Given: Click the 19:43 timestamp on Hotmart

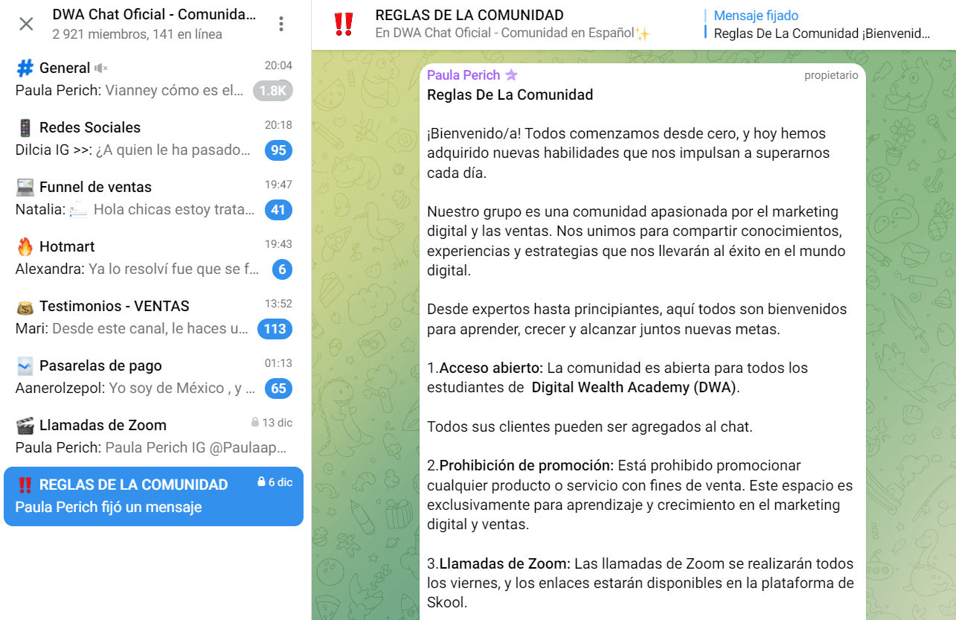Looking at the screenshot, I should 278,244.
